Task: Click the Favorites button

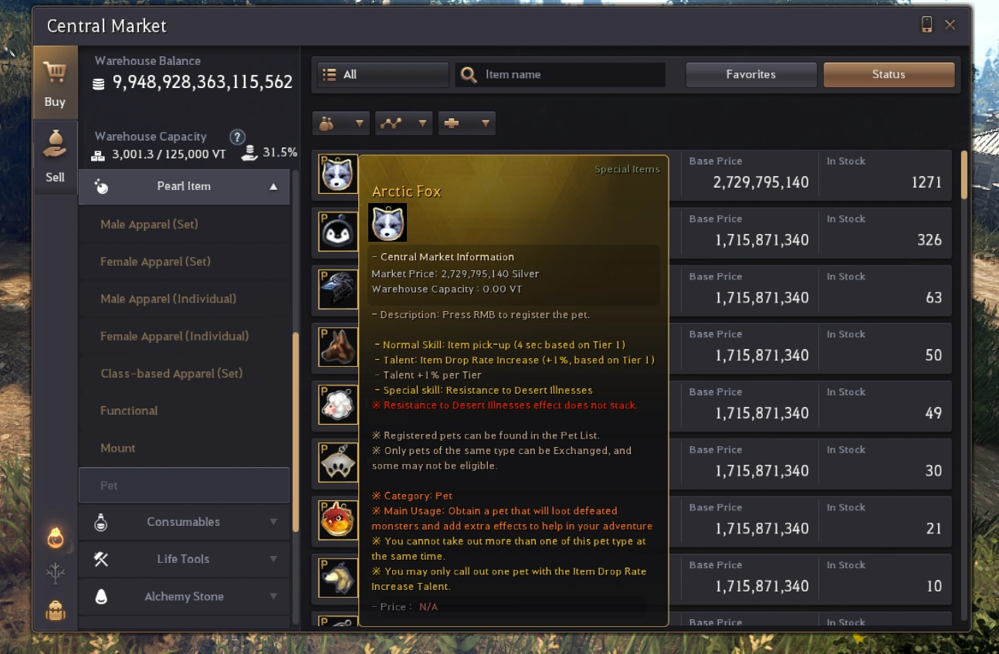Action: coord(751,74)
